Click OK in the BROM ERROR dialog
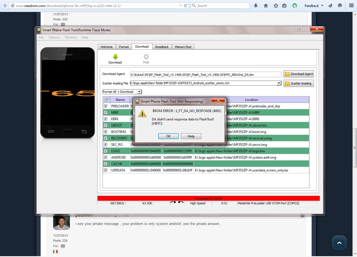This screenshot has height=257, width=357. [168, 136]
